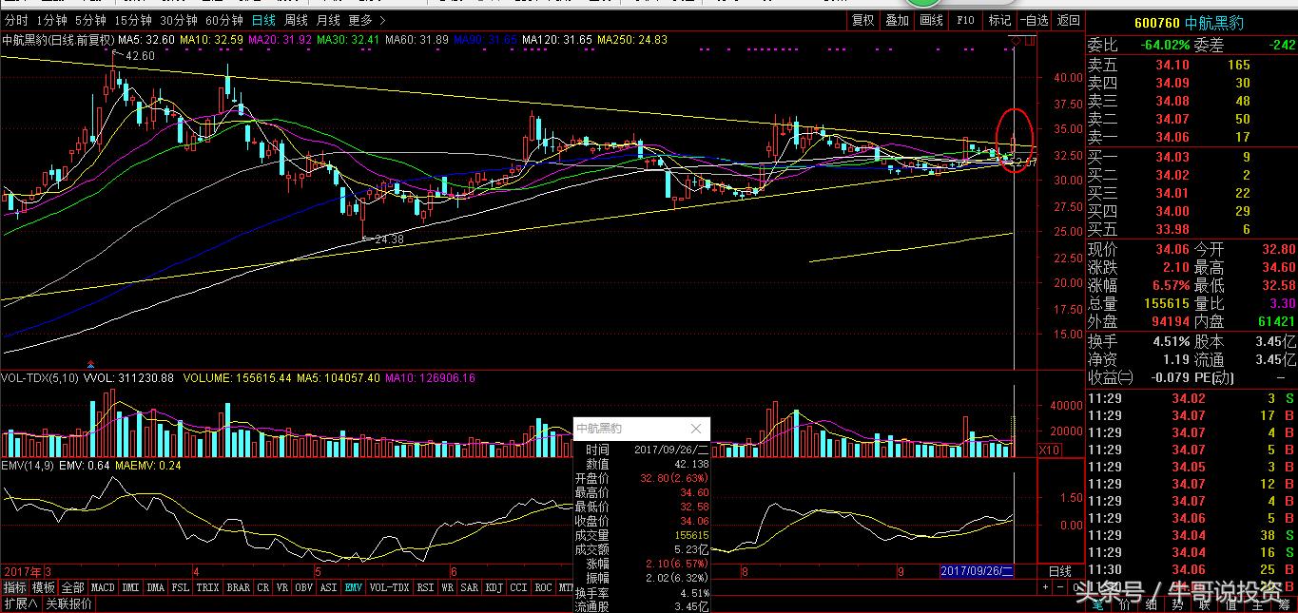Viewport: 1298px width, 613px height.
Task: Click the red up-arrow marker below chart
Action: (90, 363)
